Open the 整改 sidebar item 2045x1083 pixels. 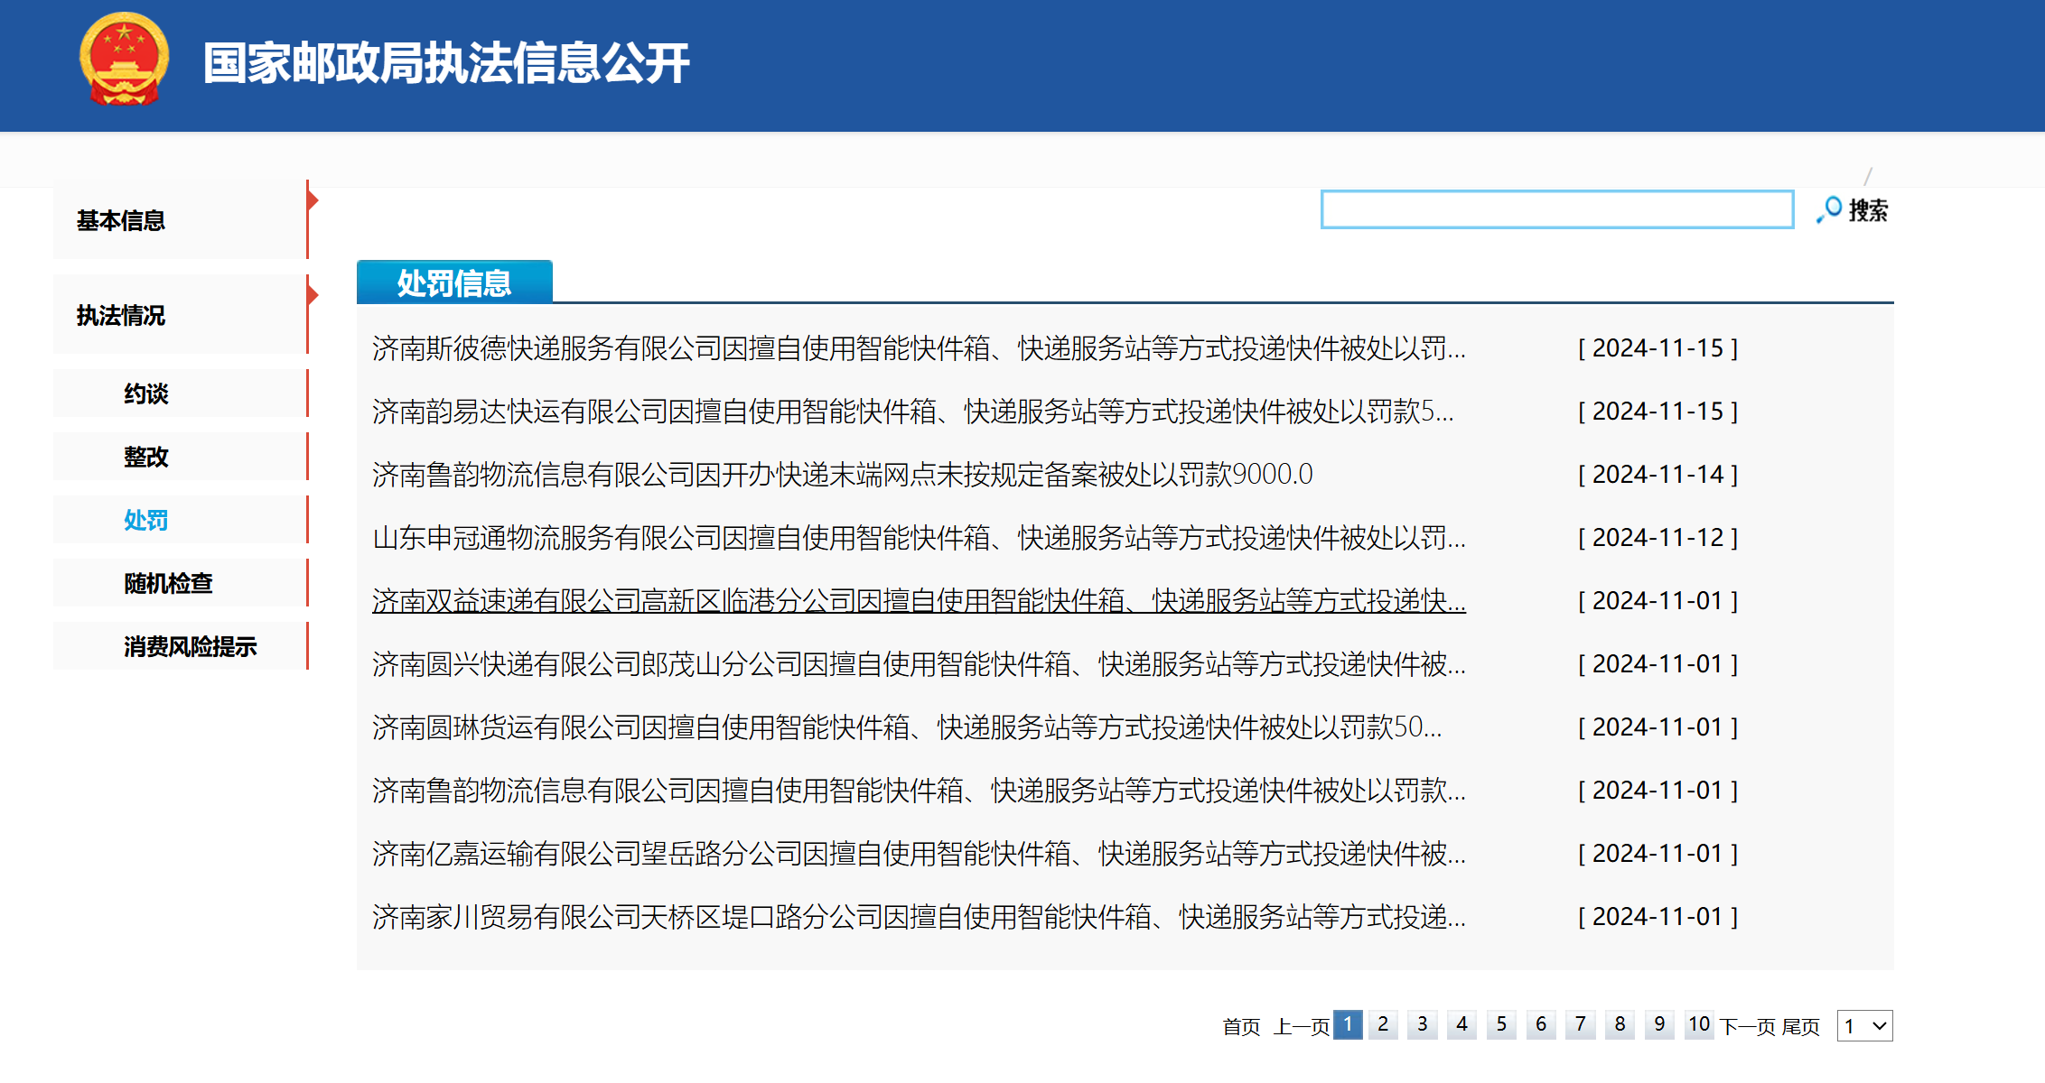pos(146,458)
